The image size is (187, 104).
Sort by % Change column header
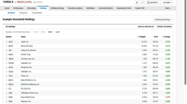[x=167, y=37]
